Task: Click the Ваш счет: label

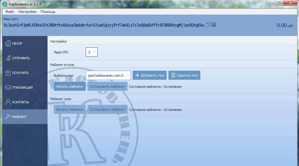Action: point(11,19)
